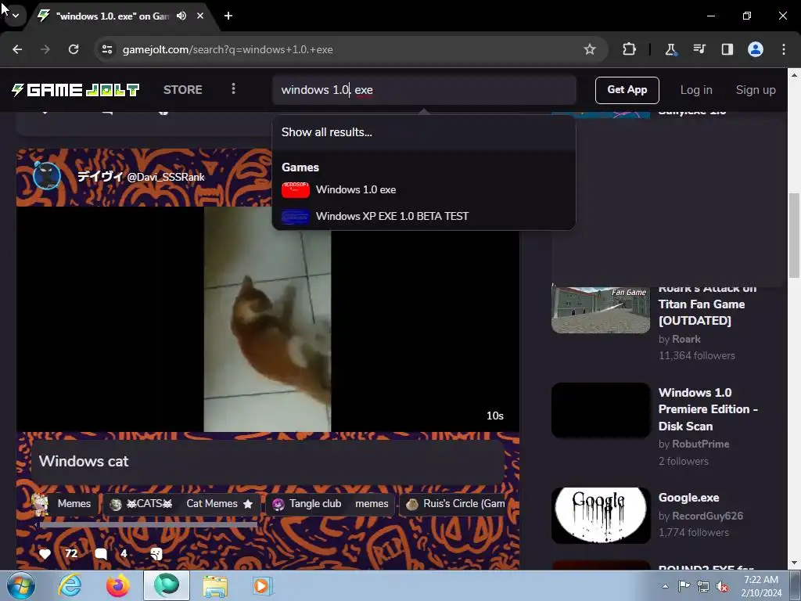Open media controls icon in toolbar
Screen dimensions: 801x601
[699, 49]
